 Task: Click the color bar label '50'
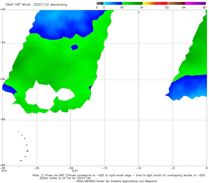pos(167,8)
